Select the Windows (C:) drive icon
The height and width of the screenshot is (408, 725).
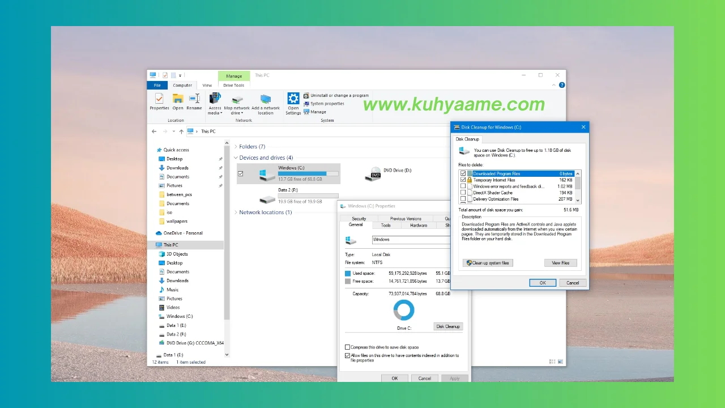click(x=267, y=174)
